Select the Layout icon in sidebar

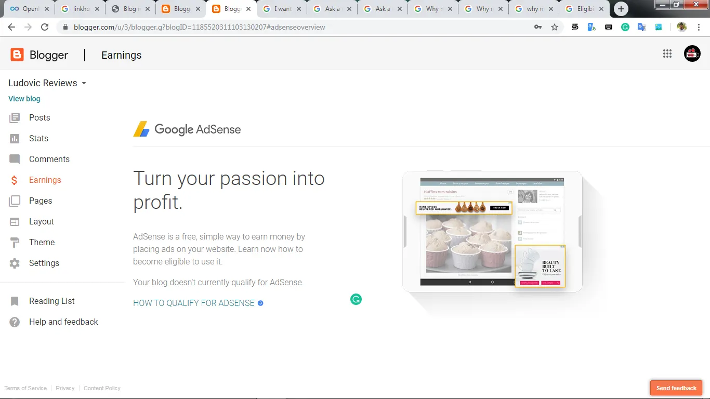click(x=15, y=222)
